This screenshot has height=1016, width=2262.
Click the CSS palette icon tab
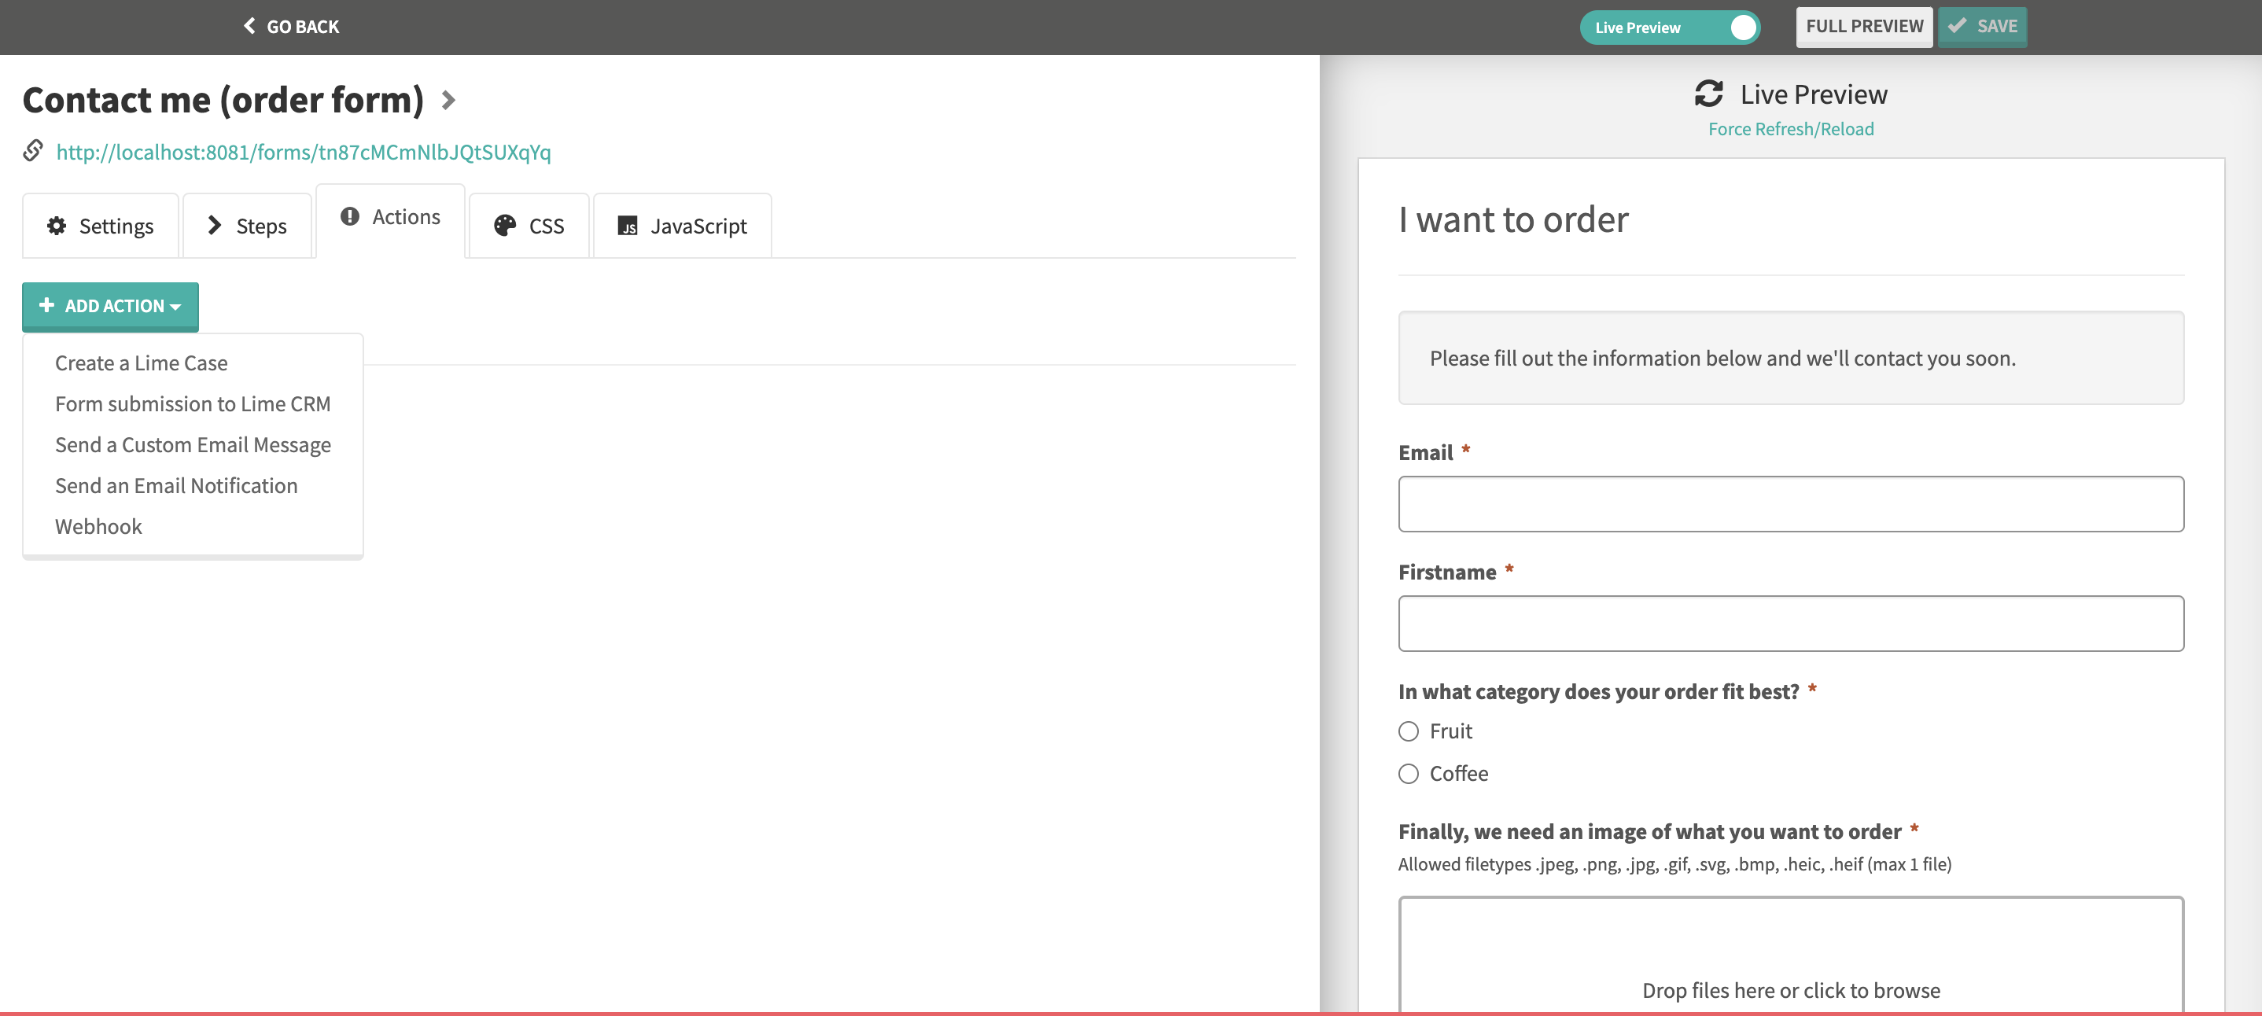[x=529, y=225]
